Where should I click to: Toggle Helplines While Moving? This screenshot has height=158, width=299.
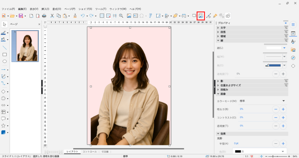(x=115, y=16)
